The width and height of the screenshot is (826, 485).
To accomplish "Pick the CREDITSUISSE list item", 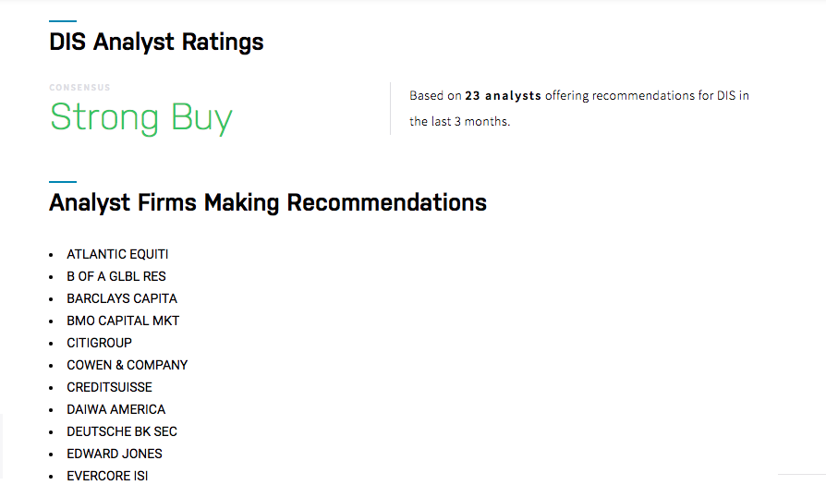I will (x=109, y=387).
